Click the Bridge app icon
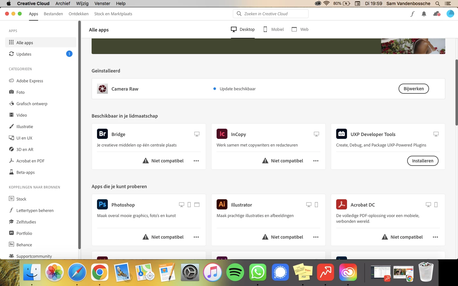458x286 pixels. (x=102, y=134)
